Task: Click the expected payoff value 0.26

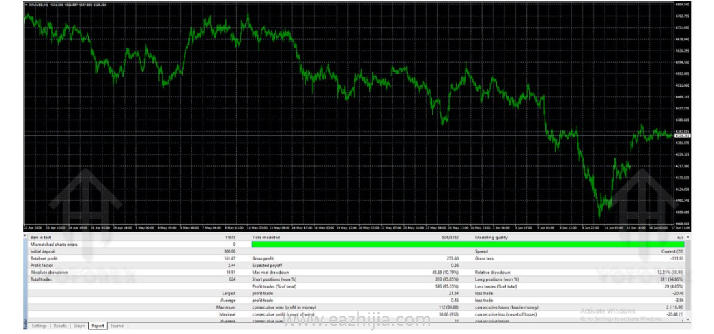Action: click(x=455, y=265)
